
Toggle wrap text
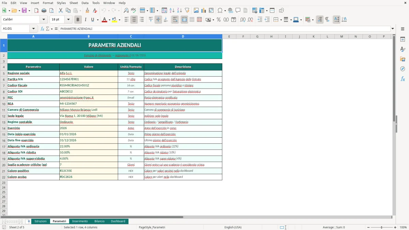(175, 20)
